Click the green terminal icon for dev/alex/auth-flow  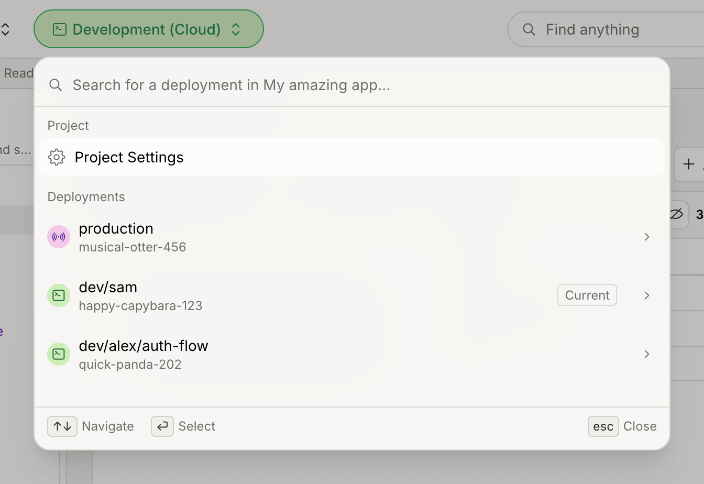(x=59, y=354)
